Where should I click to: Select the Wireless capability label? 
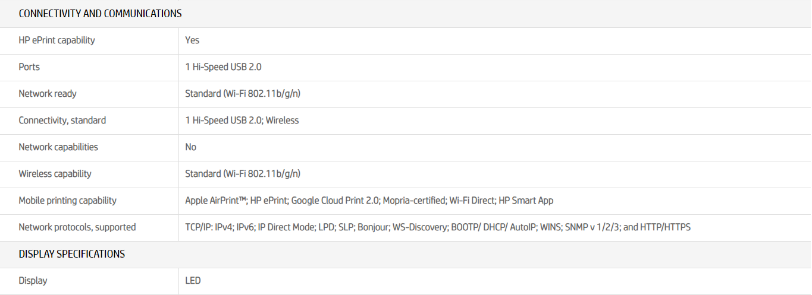(55, 174)
